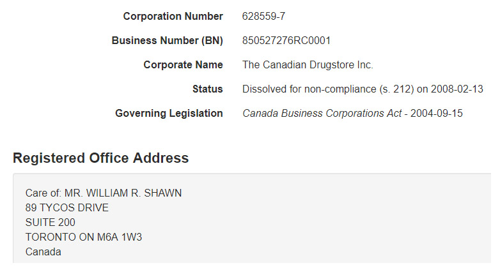
Task: Click the Canada country line
Action: (43, 251)
